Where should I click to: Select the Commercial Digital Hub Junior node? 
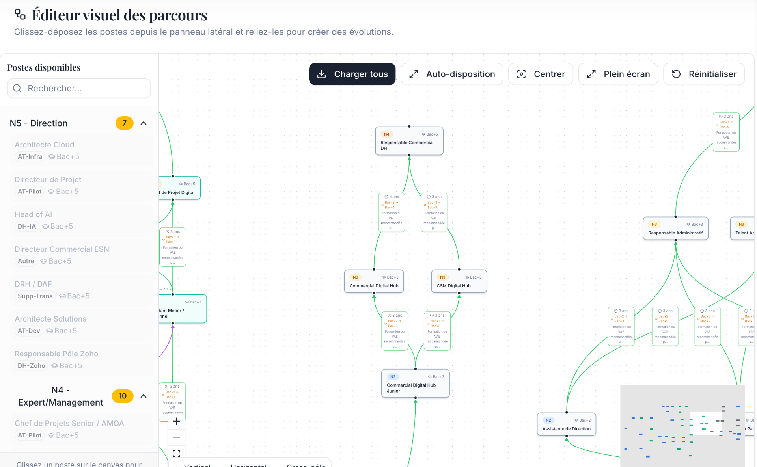point(416,383)
